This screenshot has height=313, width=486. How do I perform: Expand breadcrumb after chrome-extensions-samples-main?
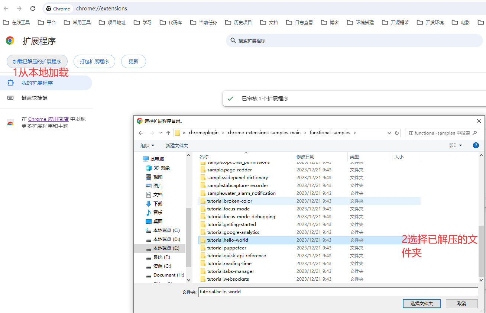click(305, 133)
